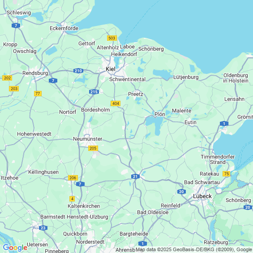
Task: Click the Neumünster town label
Action: click(88, 139)
